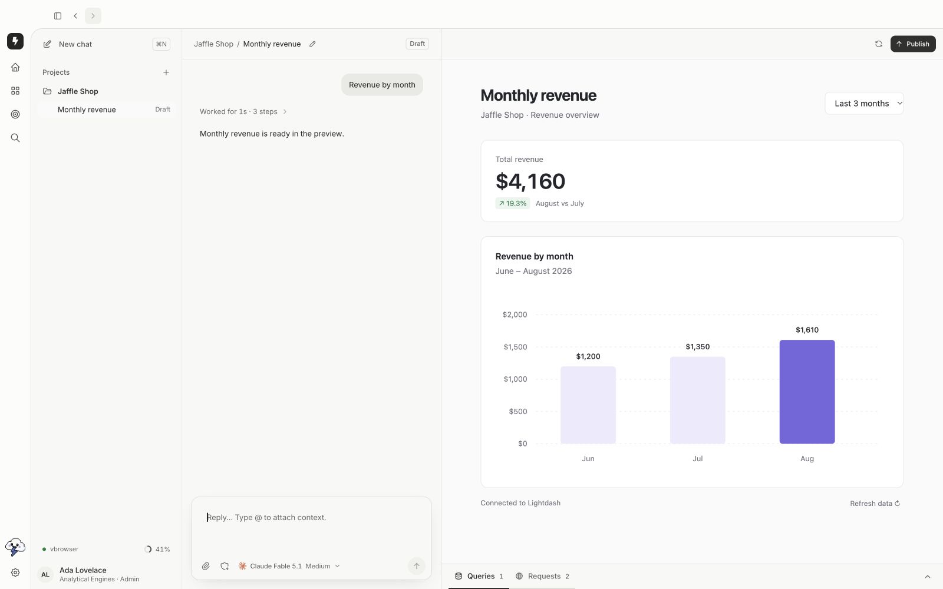Click the 19.3% growth badge

(x=513, y=203)
